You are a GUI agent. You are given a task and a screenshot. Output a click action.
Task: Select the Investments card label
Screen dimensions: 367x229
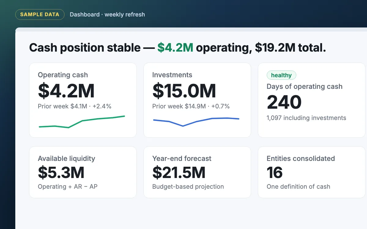click(x=172, y=75)
